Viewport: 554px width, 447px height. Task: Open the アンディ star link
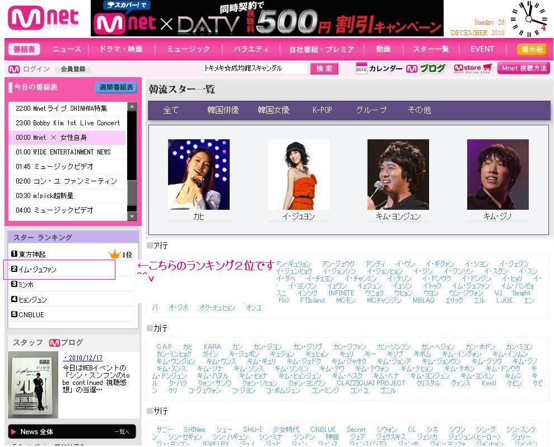tap(375, 264)
